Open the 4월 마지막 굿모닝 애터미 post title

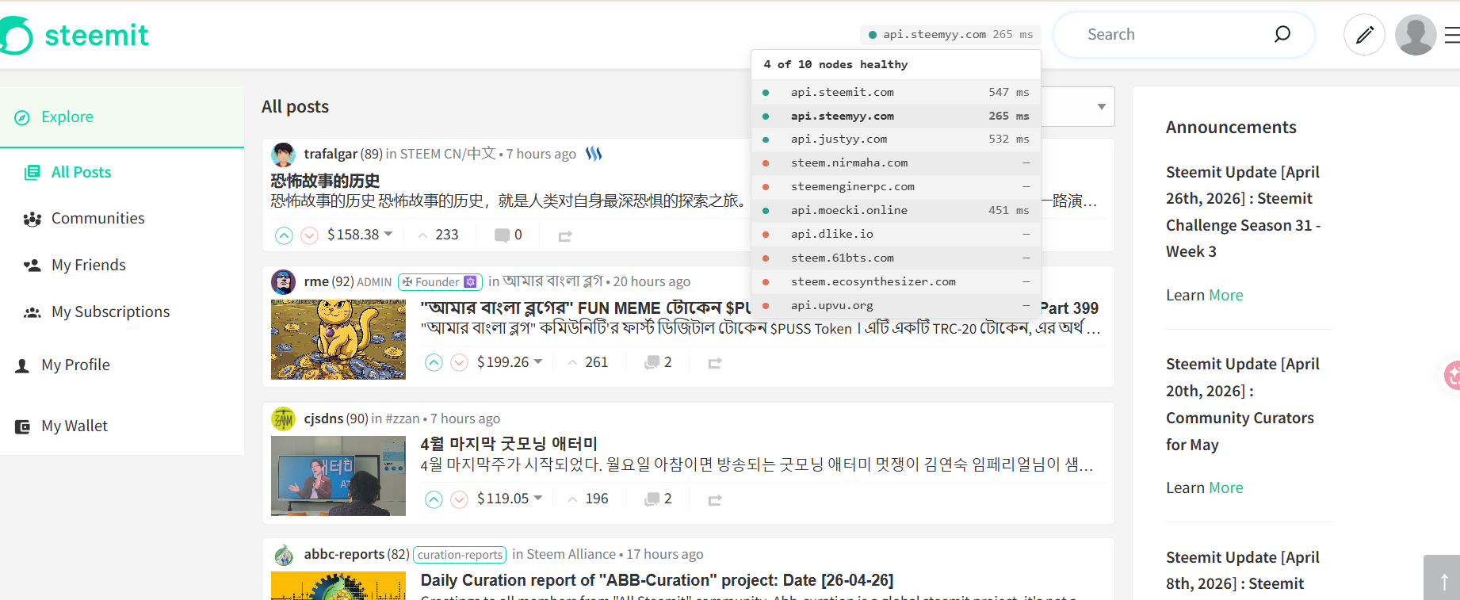pyautogui.click(x=509, y=444)
